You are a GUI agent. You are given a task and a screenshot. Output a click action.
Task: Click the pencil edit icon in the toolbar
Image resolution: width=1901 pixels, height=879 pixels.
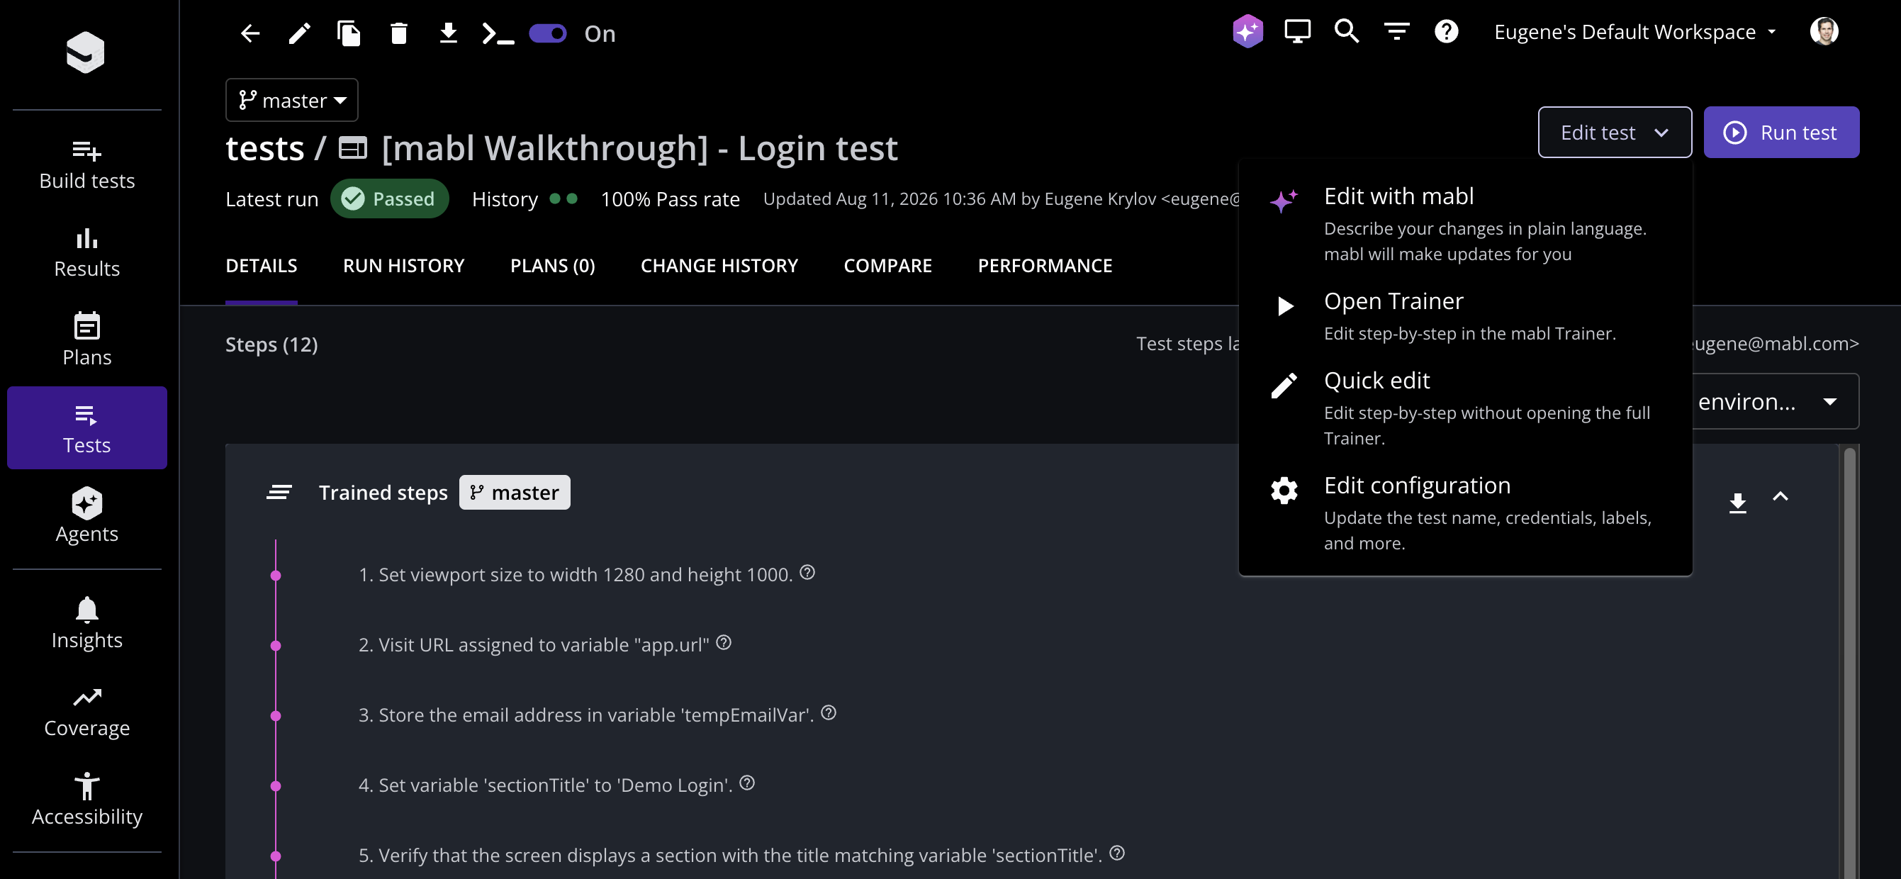point(299,33)
